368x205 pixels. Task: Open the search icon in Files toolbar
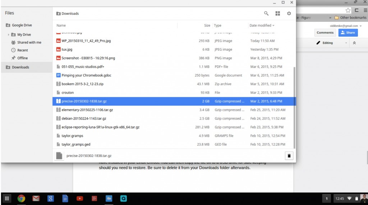[x=266, y=13]
